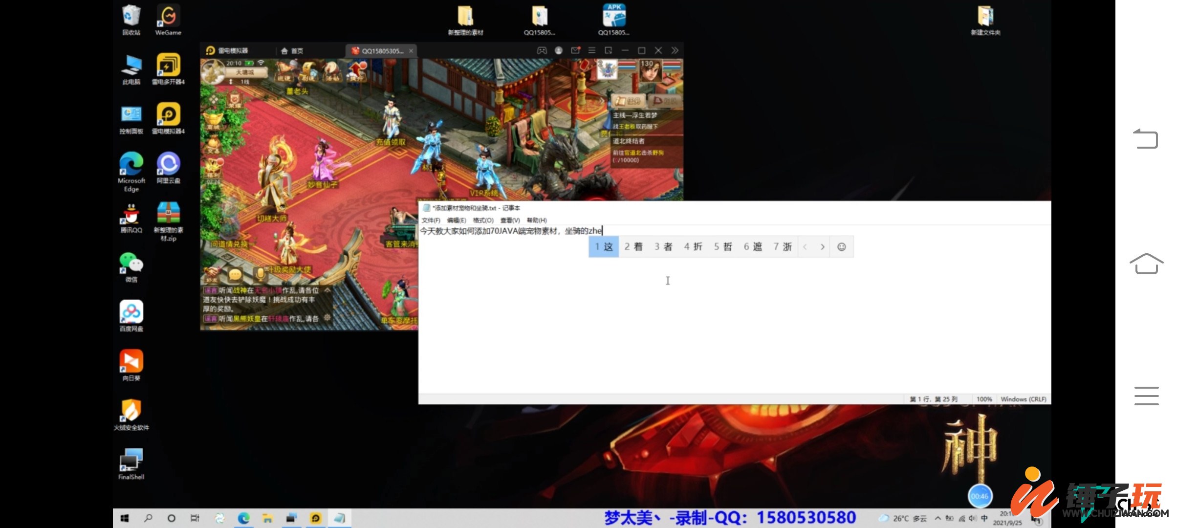This screenshot has width=1177, height=528.
Task: Close the QQ15805305 emulator tab
Action: click(411, 51)
